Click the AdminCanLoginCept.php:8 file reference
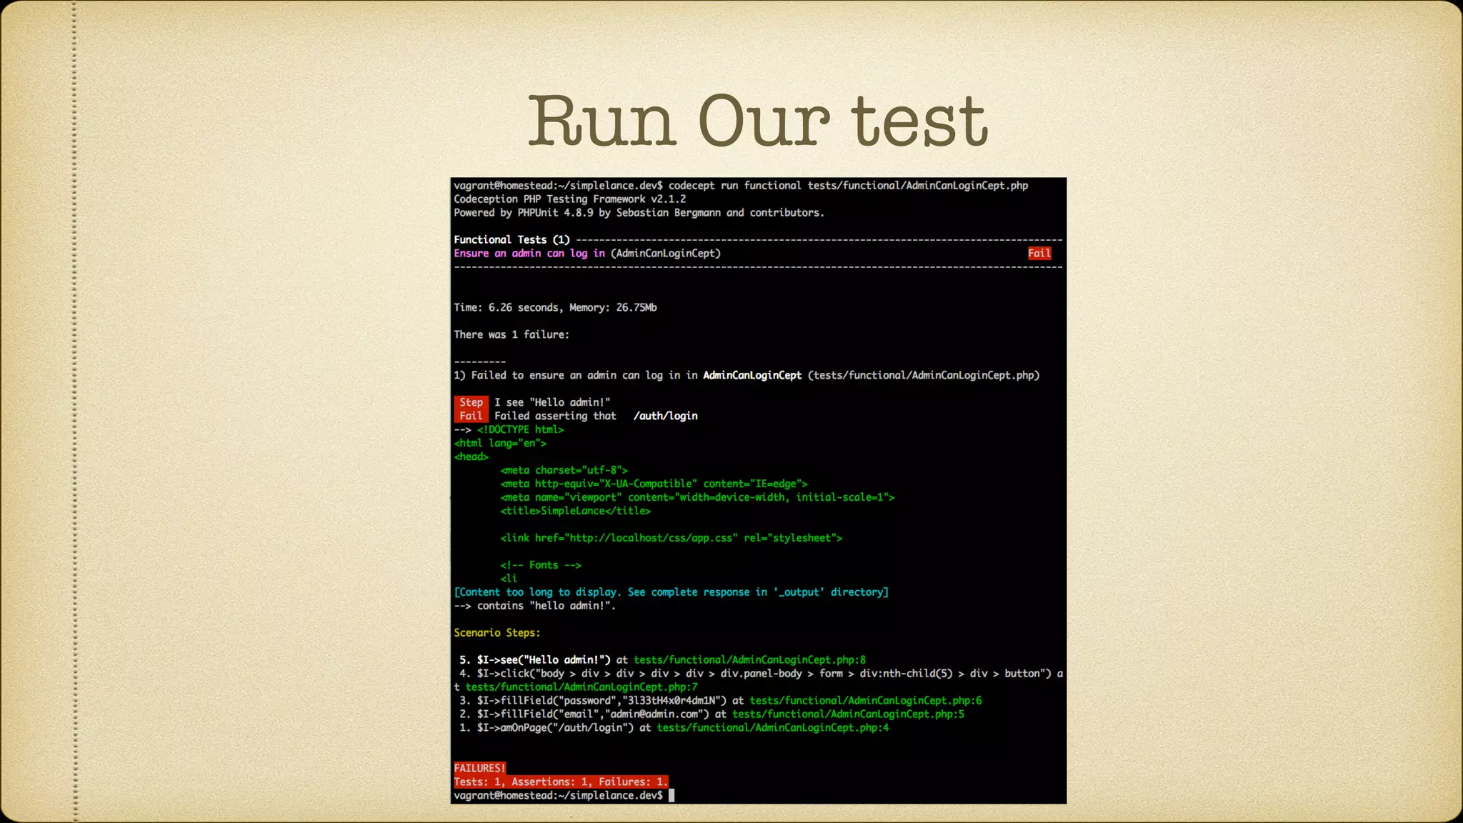1463x823 pixels. tap(749, 660)
